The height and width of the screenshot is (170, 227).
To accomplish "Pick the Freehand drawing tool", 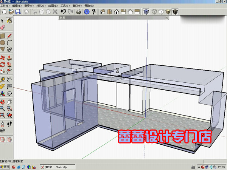I will [9, 49].
